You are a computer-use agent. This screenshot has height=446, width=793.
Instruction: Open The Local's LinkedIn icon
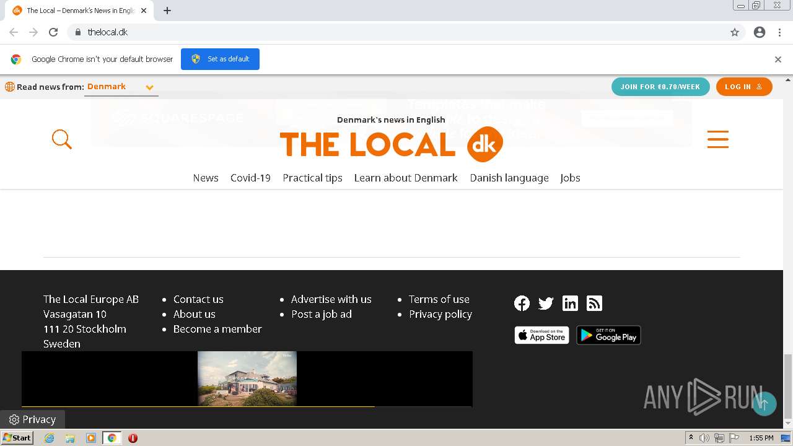pyautogui.click(x=570, y=303)
